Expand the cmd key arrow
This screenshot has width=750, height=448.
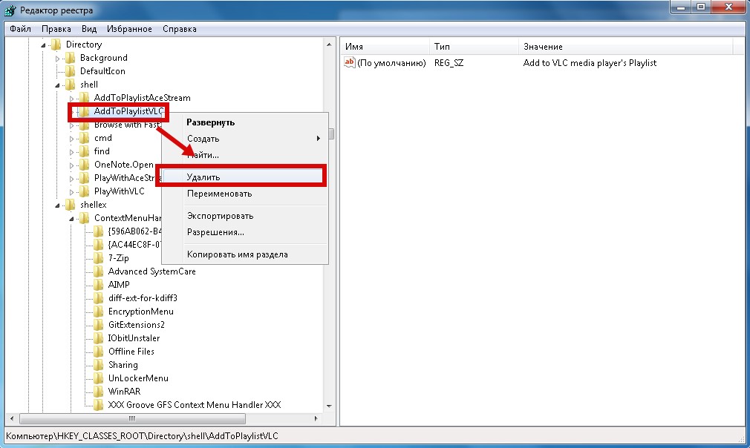pyautogui.click(x=72, y=138)
